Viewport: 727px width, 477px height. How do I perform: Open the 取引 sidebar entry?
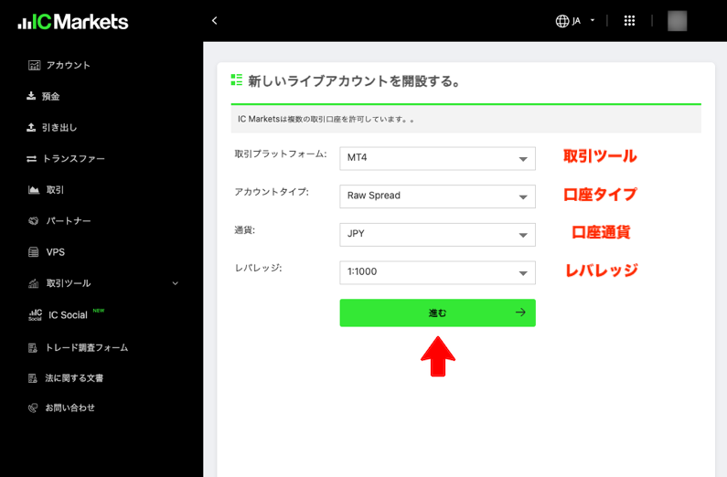click(55, 190)
